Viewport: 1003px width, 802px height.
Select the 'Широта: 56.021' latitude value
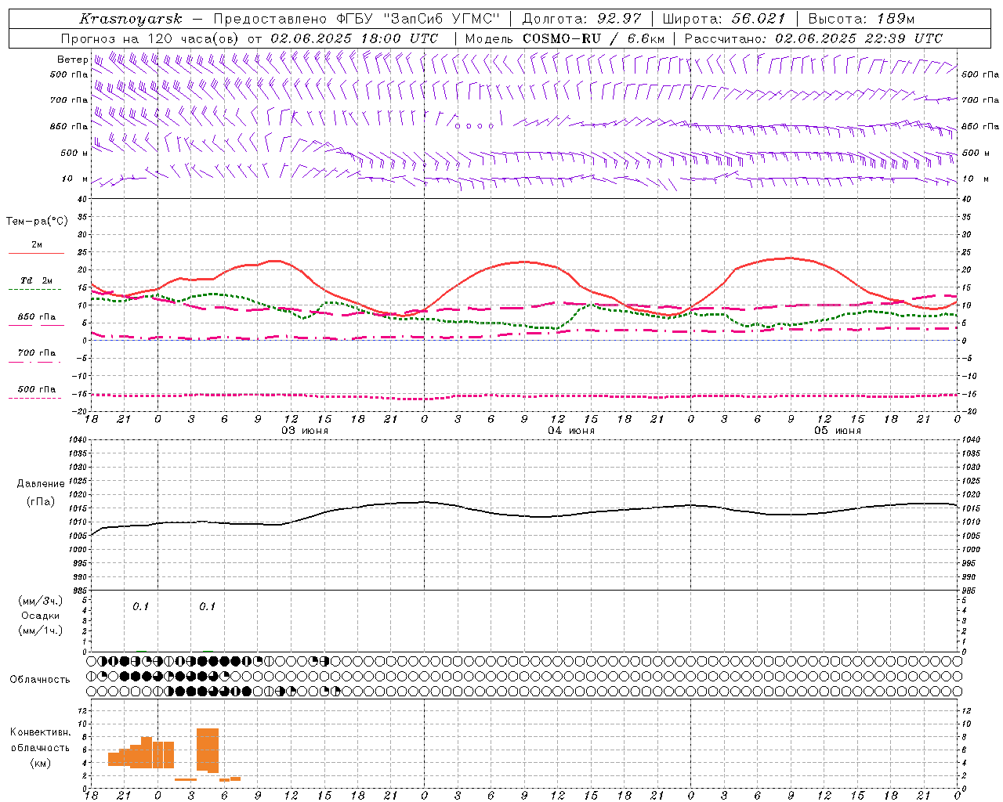point(724,19)
